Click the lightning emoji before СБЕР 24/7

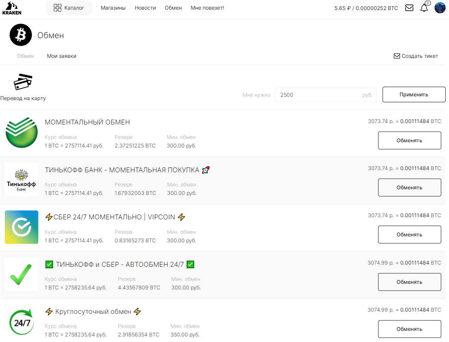point(49,217)
